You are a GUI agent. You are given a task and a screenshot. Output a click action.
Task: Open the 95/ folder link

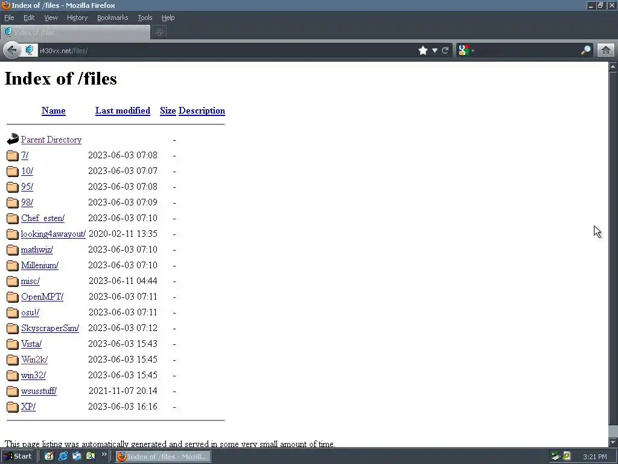pyautogui.click(x=27, y=187)
